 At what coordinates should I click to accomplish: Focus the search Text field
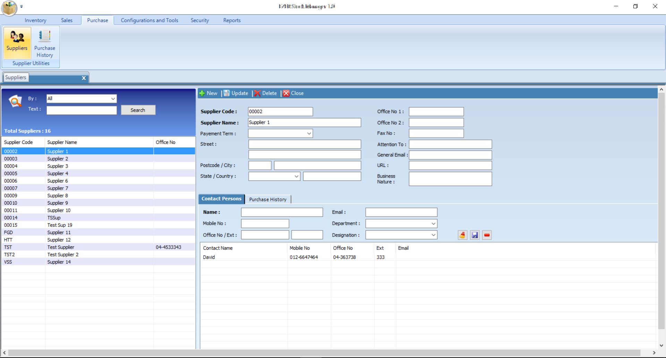(82, 110)
